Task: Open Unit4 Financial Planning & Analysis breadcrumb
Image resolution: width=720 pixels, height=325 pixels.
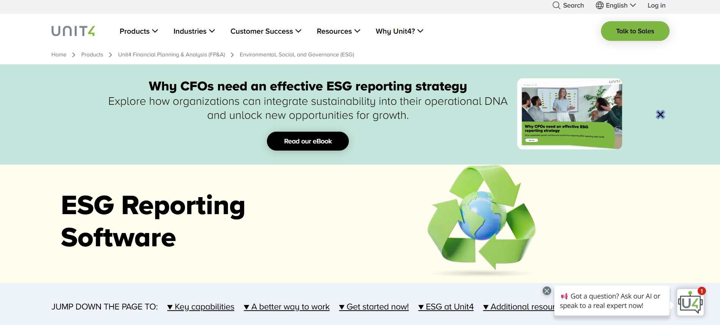Action: (x=171, y=54)
